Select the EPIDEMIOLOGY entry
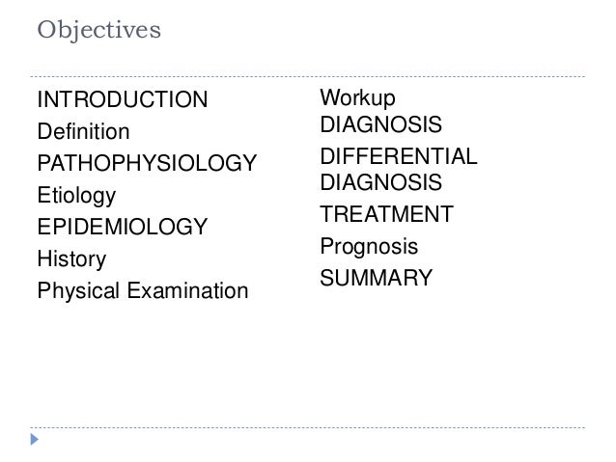 (123, 227)
